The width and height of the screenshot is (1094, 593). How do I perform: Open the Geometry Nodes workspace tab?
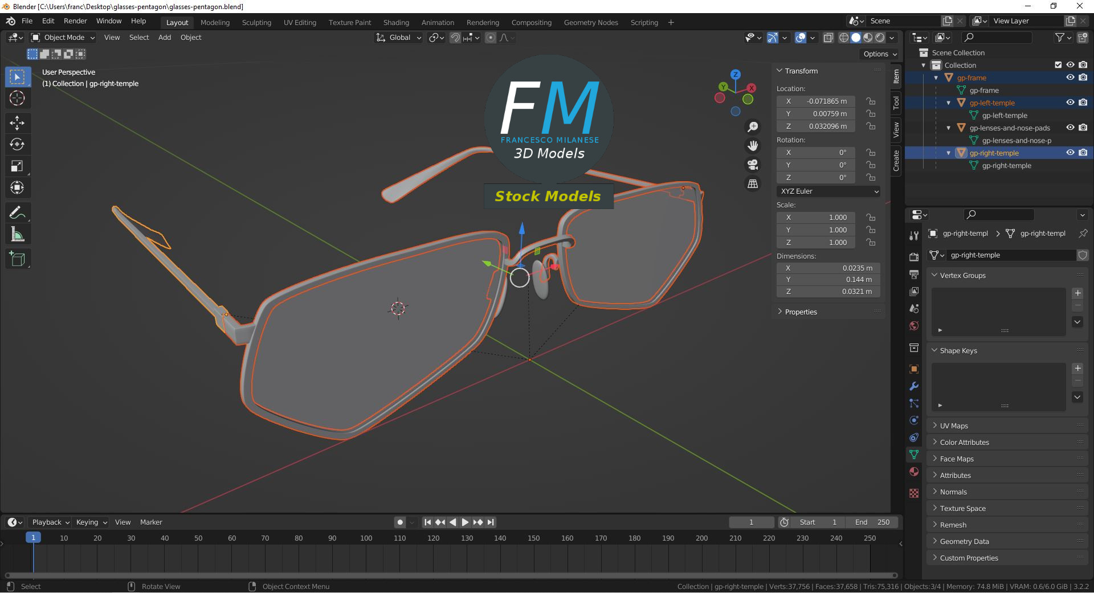[591, 23]
